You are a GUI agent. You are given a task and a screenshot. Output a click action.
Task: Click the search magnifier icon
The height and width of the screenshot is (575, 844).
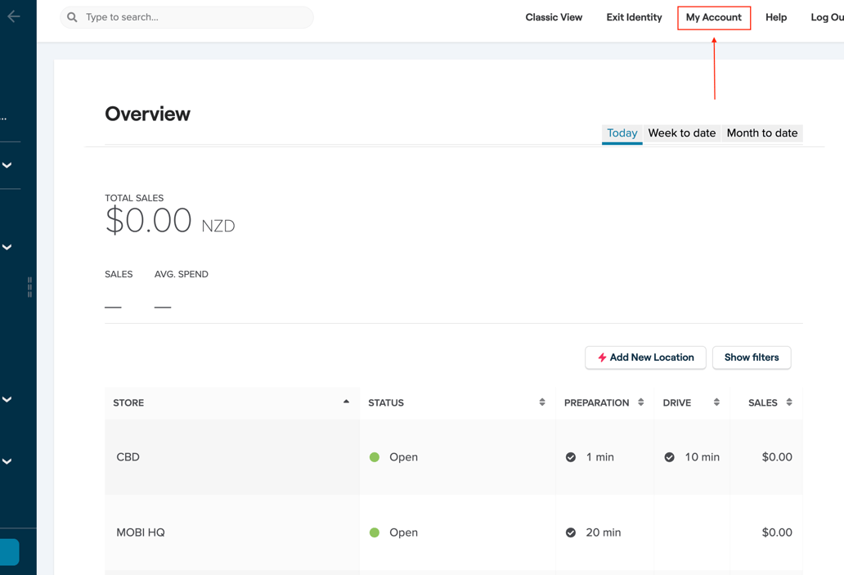pos(72,17)
